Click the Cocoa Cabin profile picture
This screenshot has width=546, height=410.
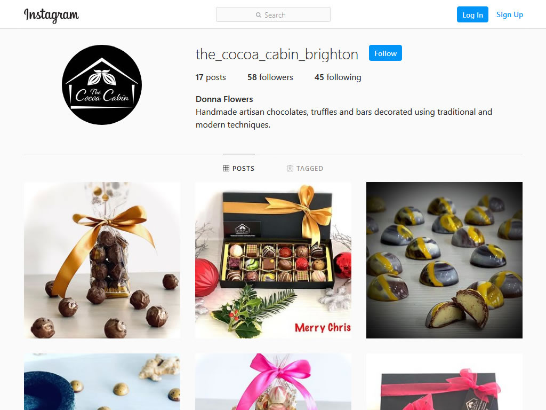pos(102,85)
